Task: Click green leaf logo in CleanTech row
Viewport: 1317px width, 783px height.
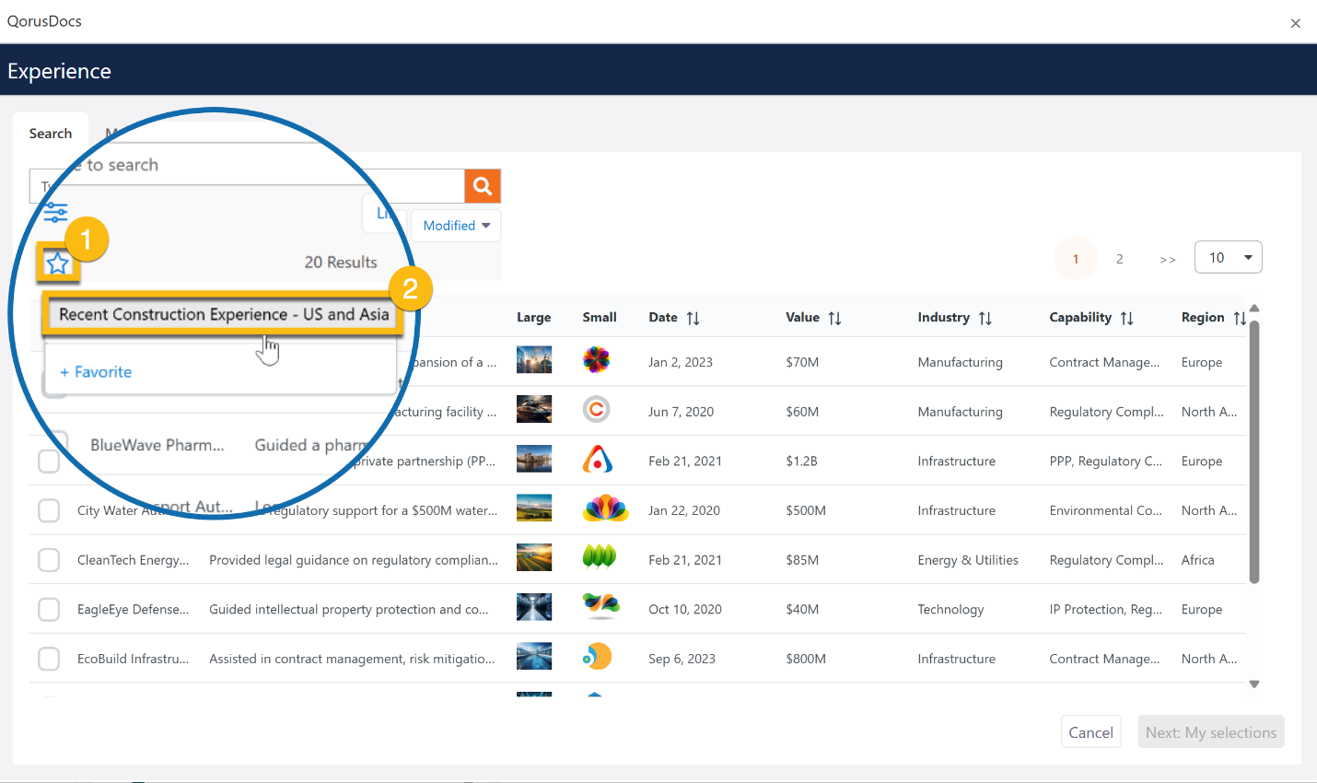Action: point(600,556)
